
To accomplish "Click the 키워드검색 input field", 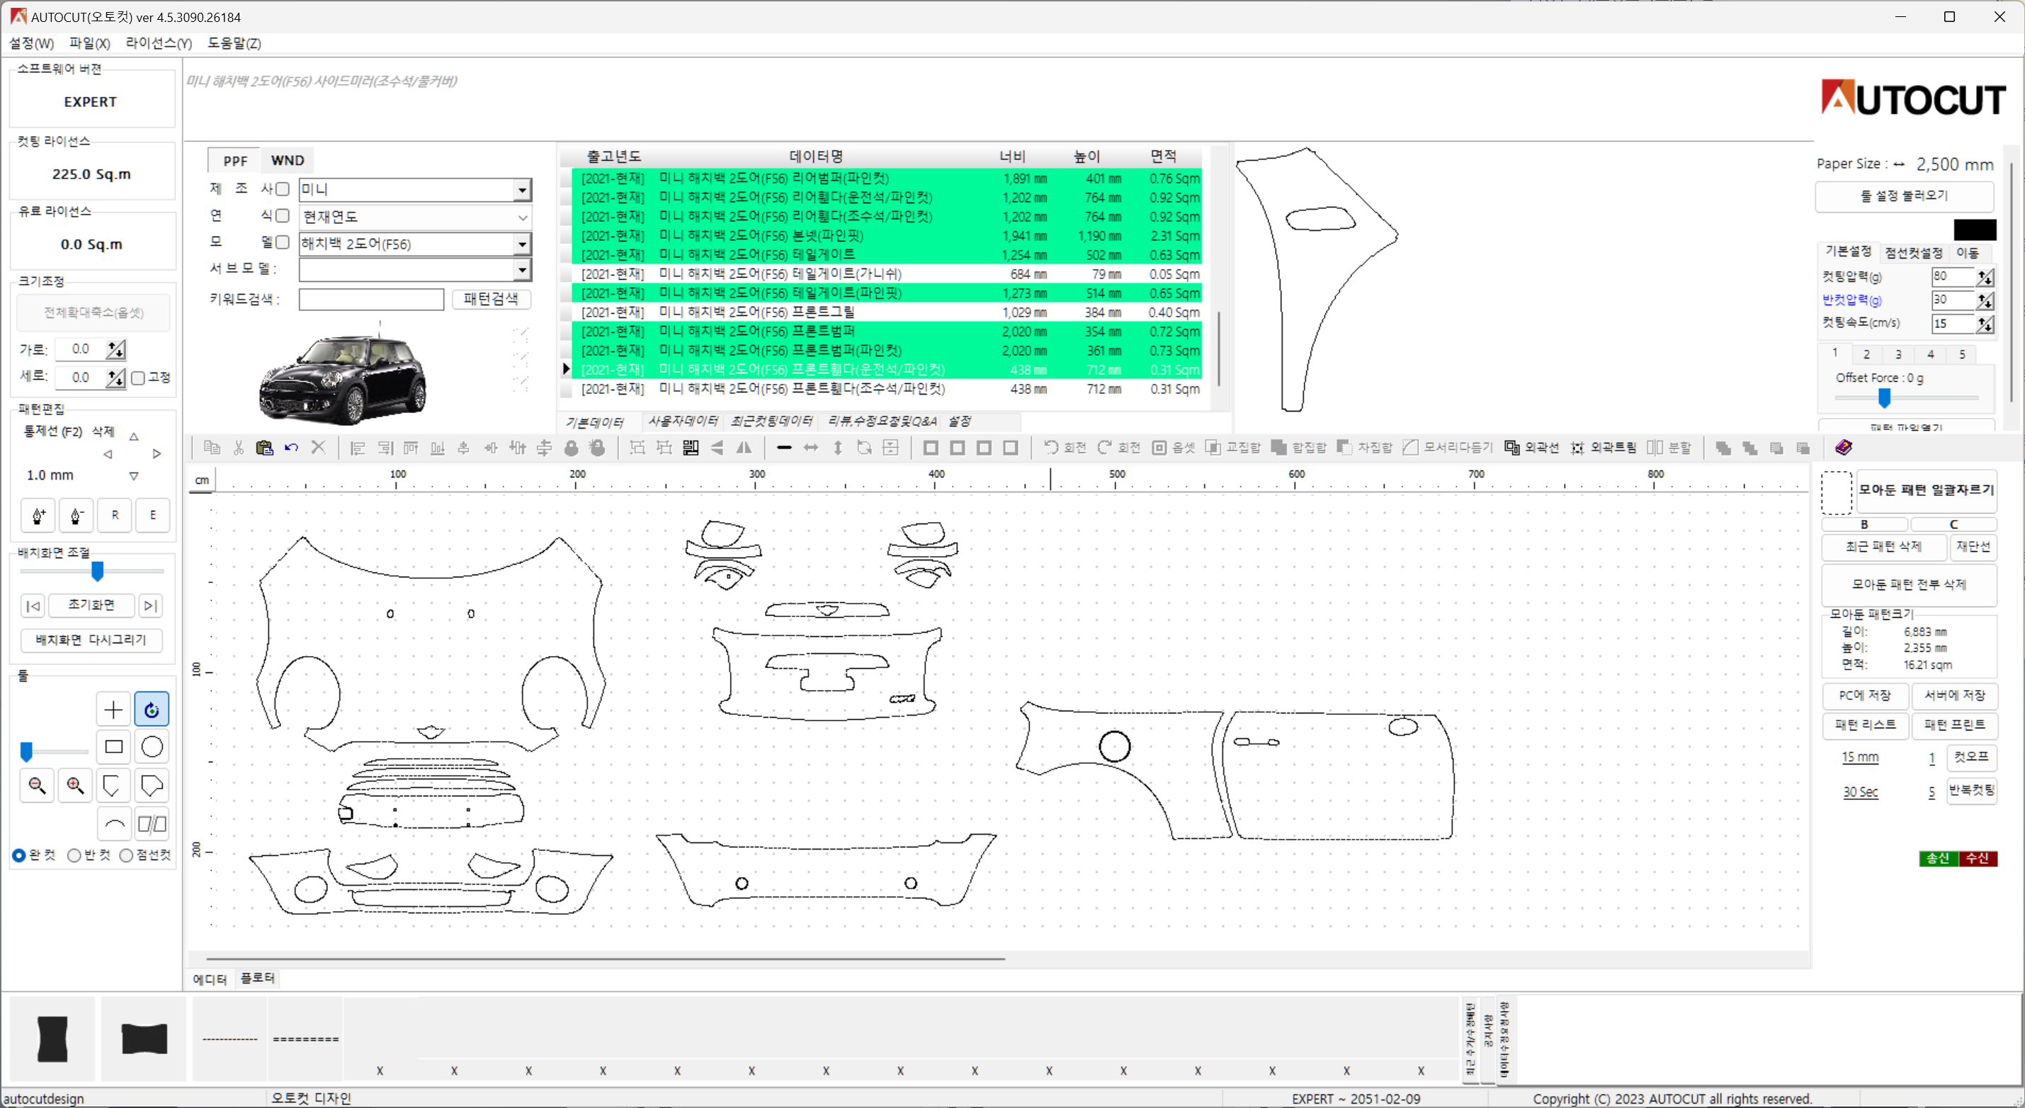I will pyautogui.click(x=371, y=300).
